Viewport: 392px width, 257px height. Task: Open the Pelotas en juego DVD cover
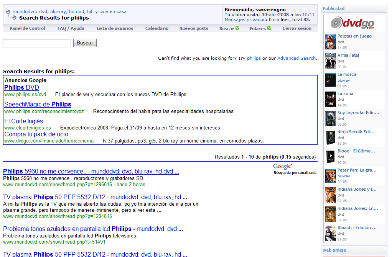[x=331, y=42]
